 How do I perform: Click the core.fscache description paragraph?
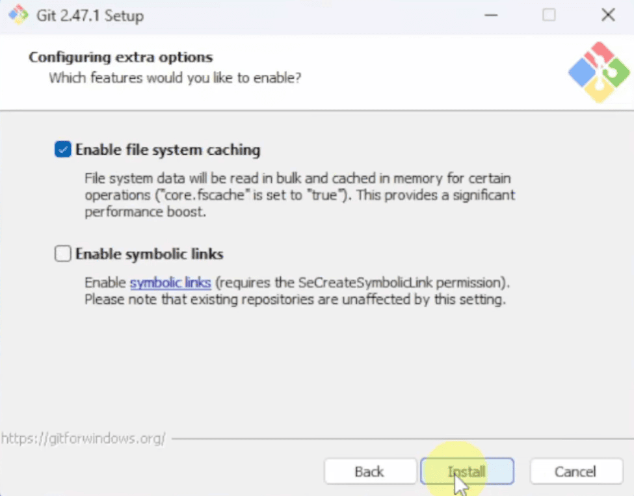tap(300, 195)
